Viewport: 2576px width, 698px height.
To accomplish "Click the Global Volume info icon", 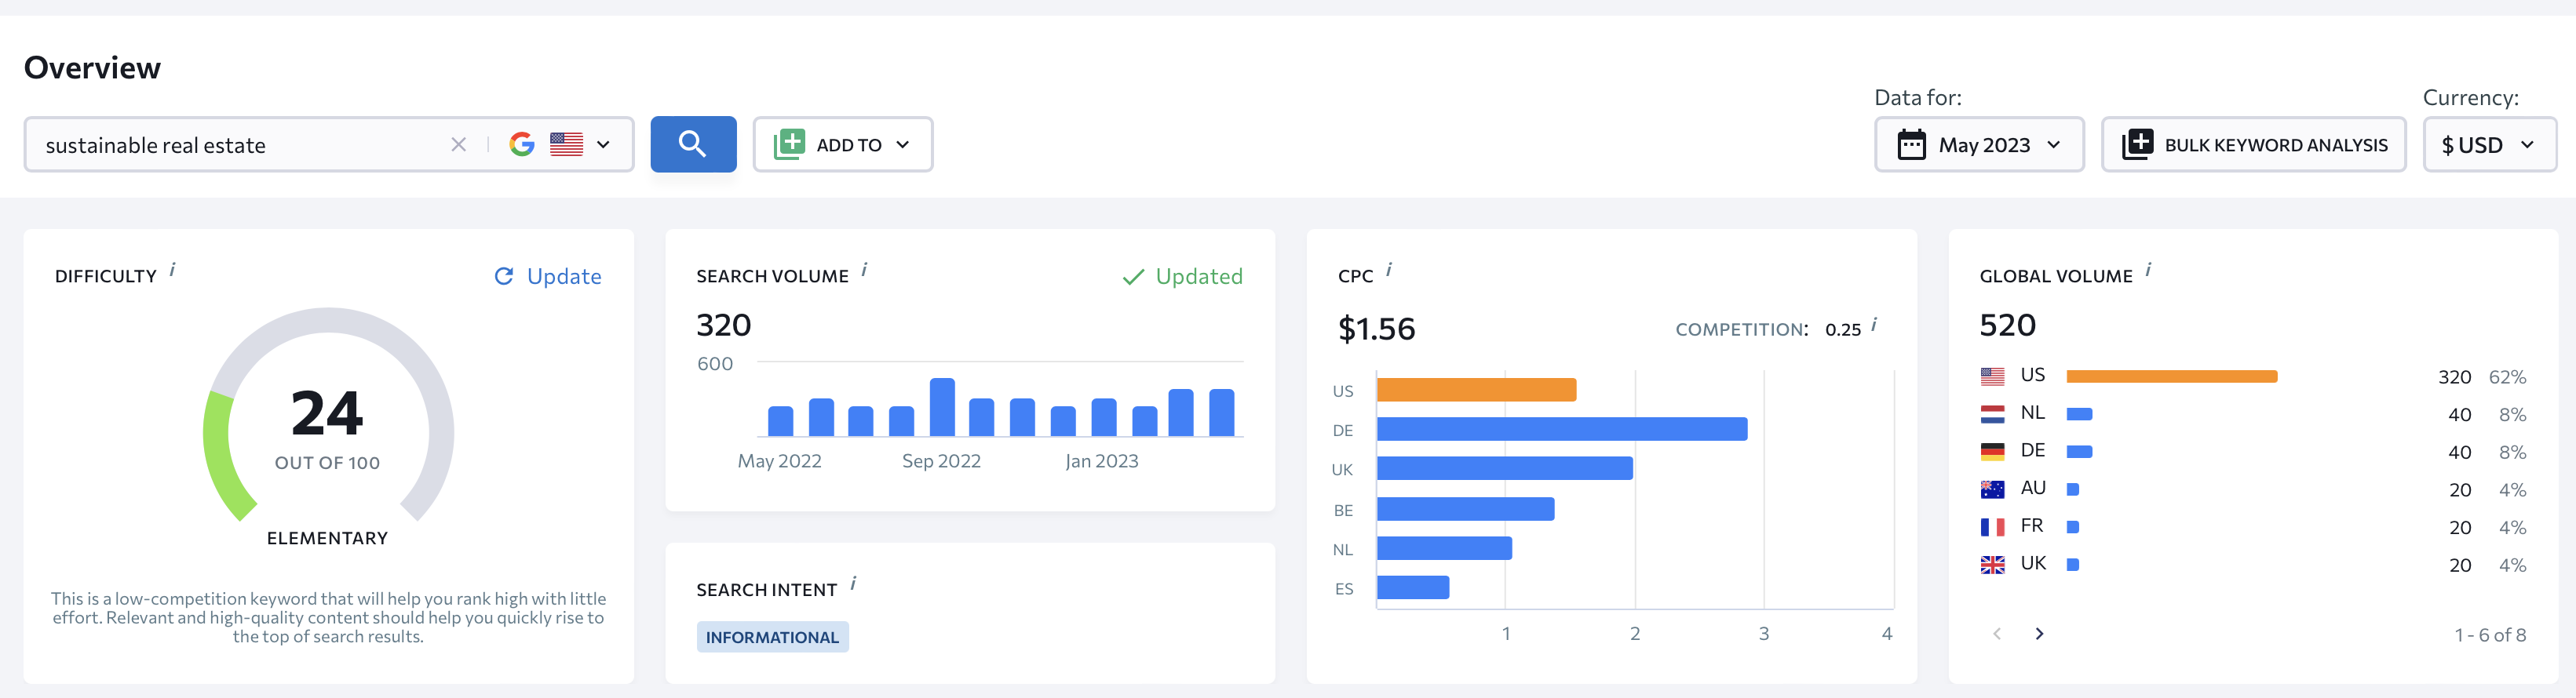I will [x=2148, y=270].
